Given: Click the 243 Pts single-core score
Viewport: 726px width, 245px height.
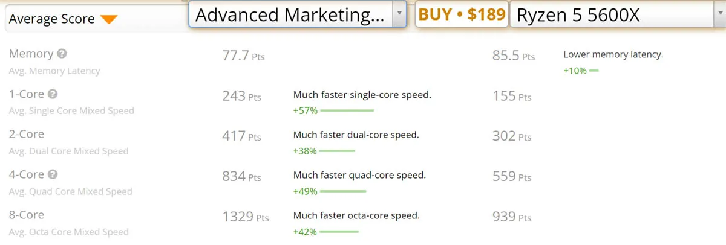Looking at the screenshot, I should pyautogui.click(x=242, y=95).
